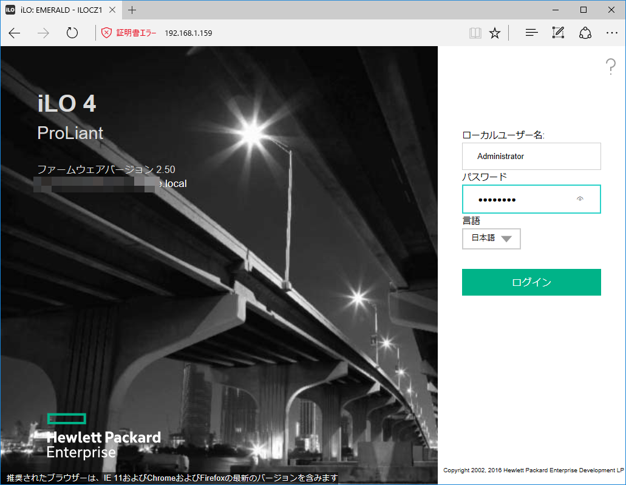Image resolution: width=626 pixels, height=485 pixels.
Task: Open reading view book icon
Action: tap(475, 33)
